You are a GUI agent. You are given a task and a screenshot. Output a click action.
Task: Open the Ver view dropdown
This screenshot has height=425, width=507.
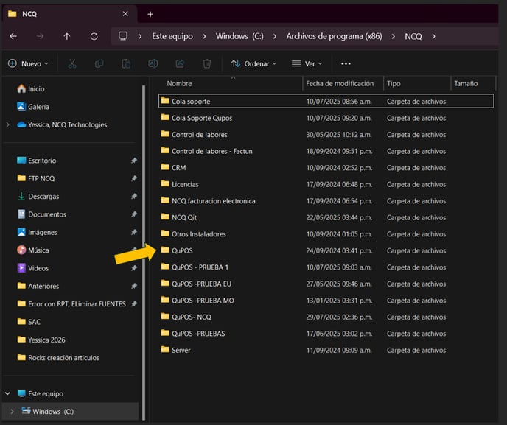click(307, 63)
